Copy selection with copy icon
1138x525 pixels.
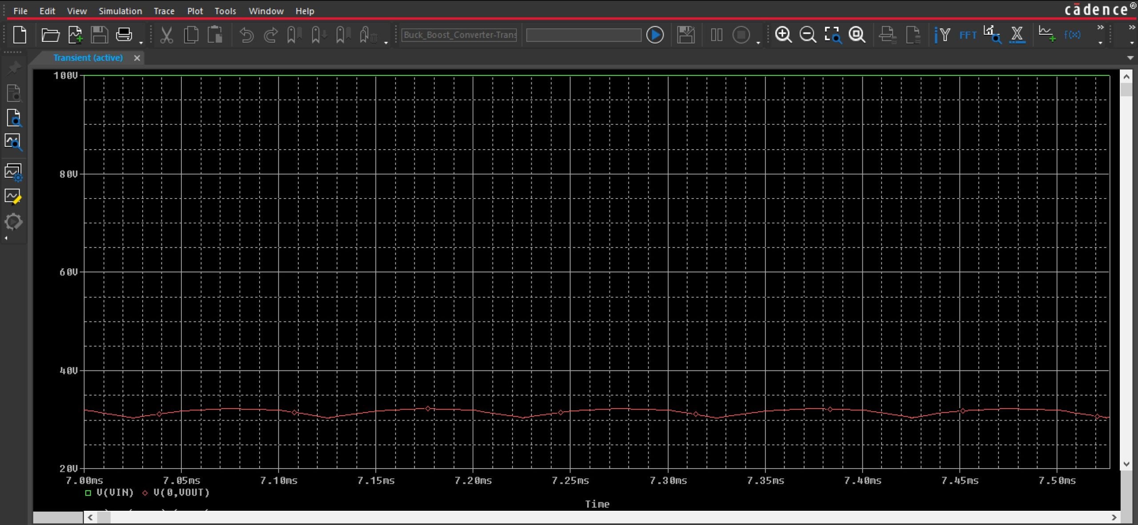[191, 35]
